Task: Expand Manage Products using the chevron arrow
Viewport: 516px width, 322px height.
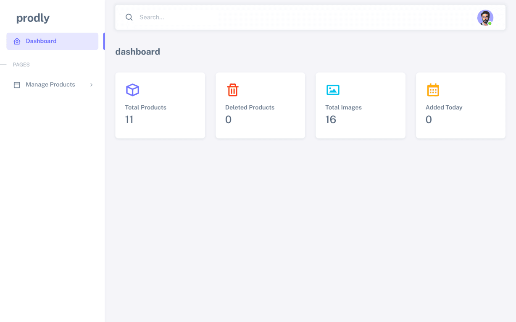Action: coord(91,85)
